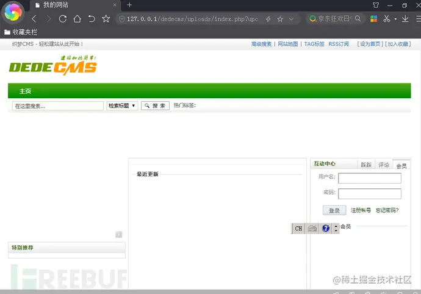
Task: Click the star icon inside address bar
Action: [x=280, y=19]
